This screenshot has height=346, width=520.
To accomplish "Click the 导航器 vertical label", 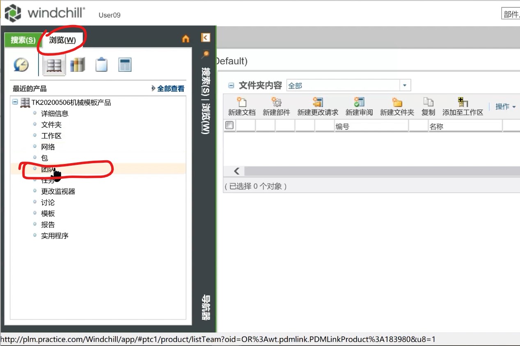I will tap(206, 307).
